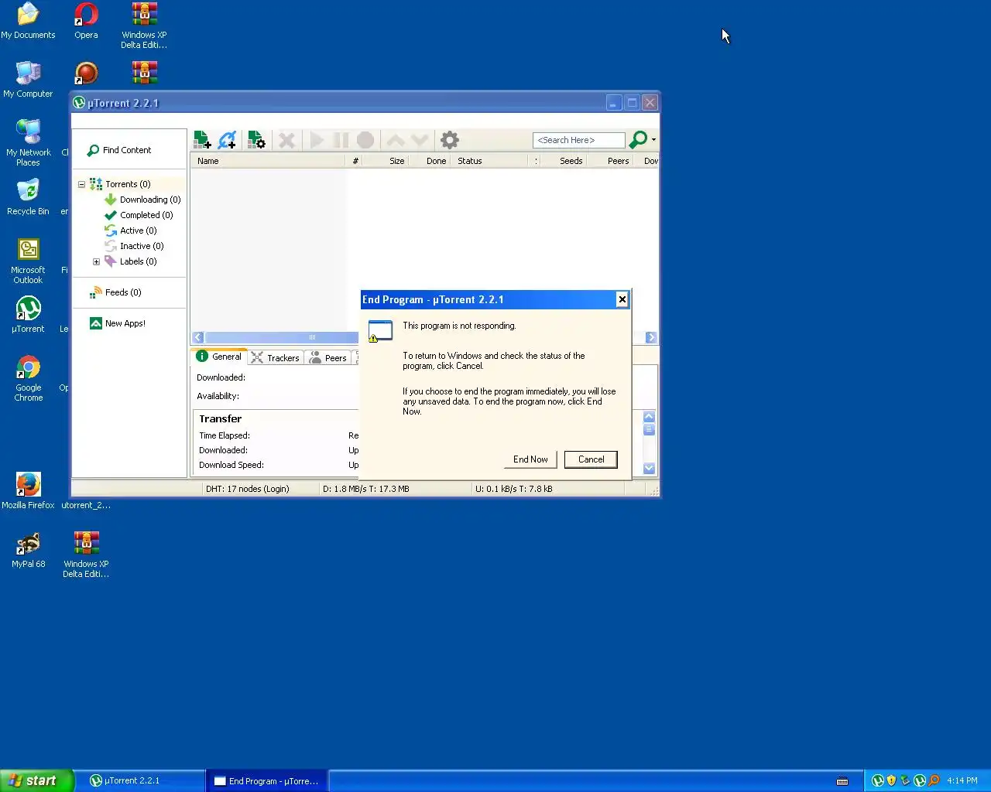
Task: Click the torrent list left scroll arrow
Action: [198, 337]
